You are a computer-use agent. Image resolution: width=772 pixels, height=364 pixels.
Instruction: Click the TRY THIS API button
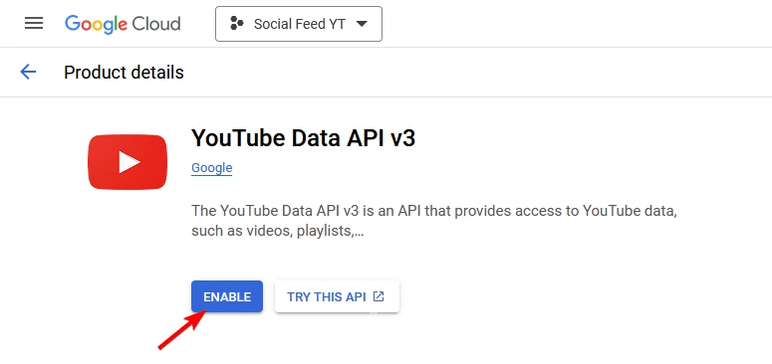(337, 296)
